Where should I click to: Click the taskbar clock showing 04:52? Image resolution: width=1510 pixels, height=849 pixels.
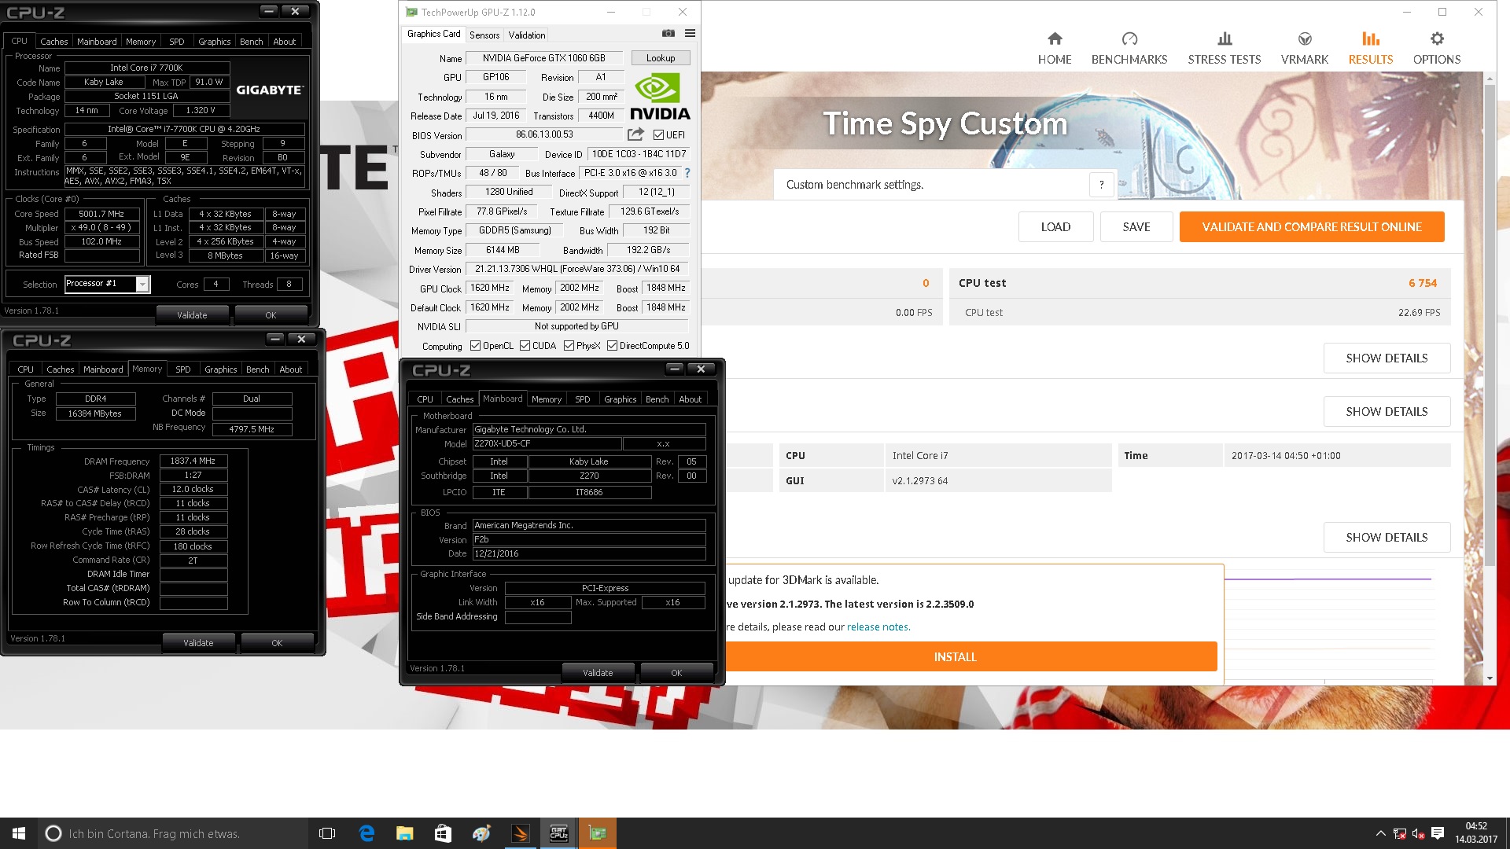[1476, 833]
